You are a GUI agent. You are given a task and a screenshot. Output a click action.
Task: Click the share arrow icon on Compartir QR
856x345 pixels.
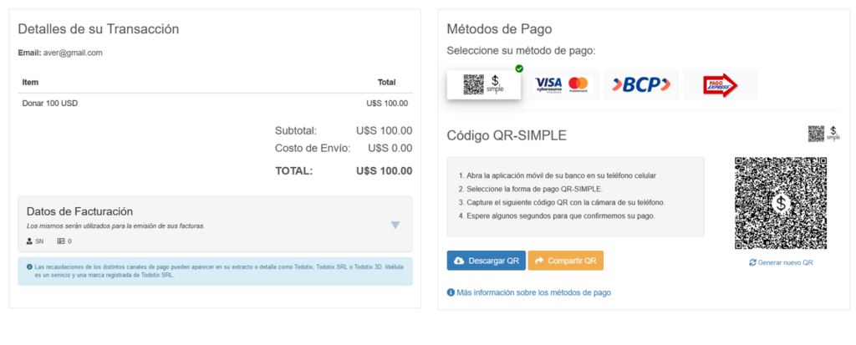tap(539, 261)
